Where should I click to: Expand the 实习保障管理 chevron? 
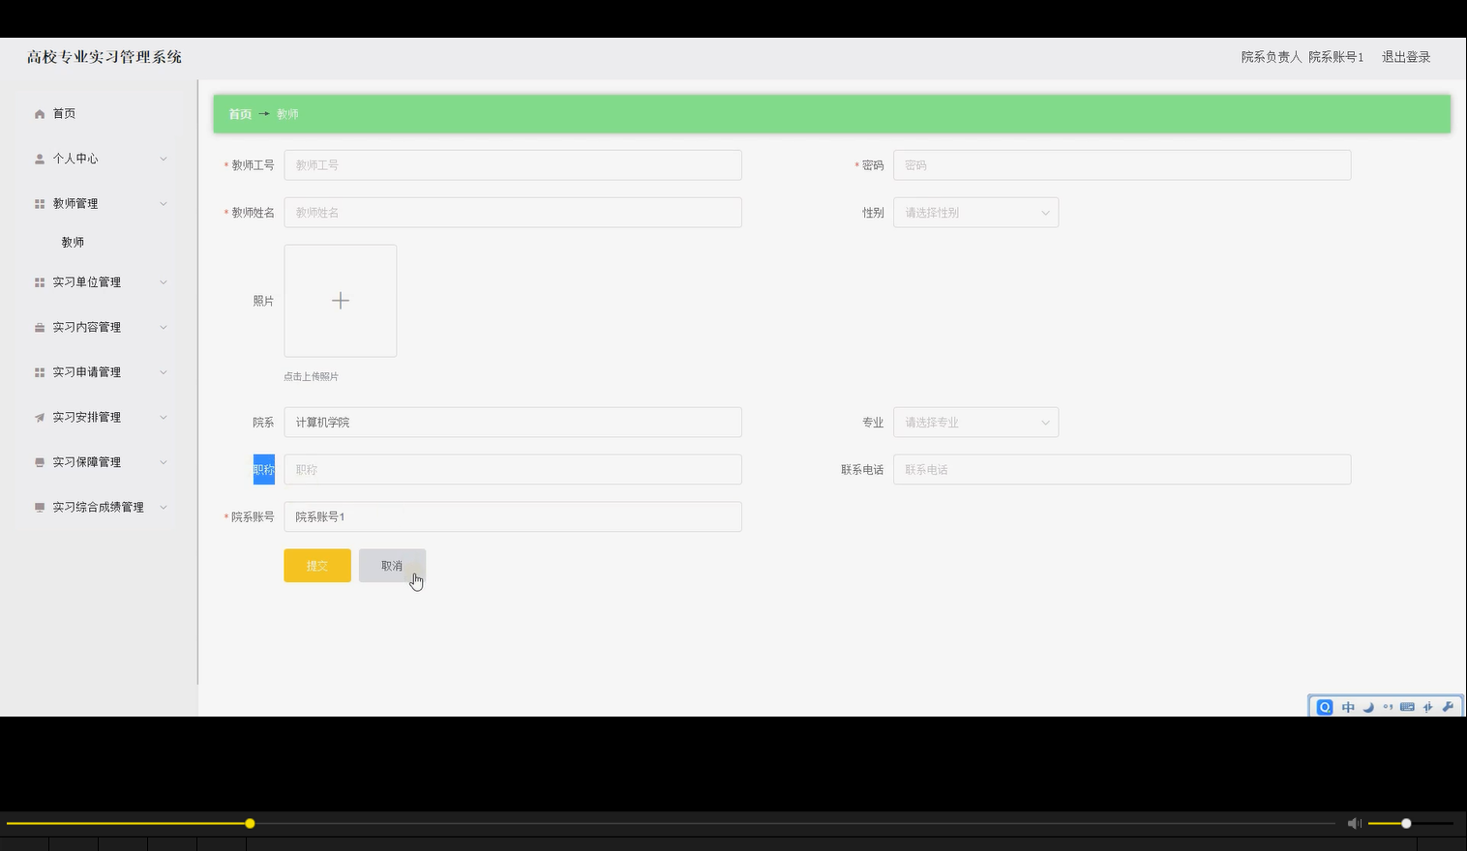pos(163,462)
